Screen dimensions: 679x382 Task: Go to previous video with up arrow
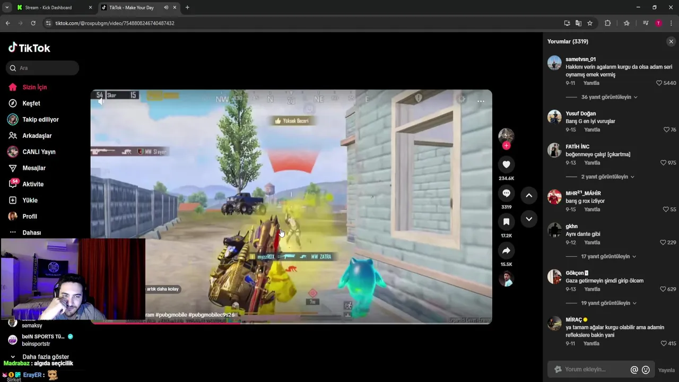tap(529, 195)
